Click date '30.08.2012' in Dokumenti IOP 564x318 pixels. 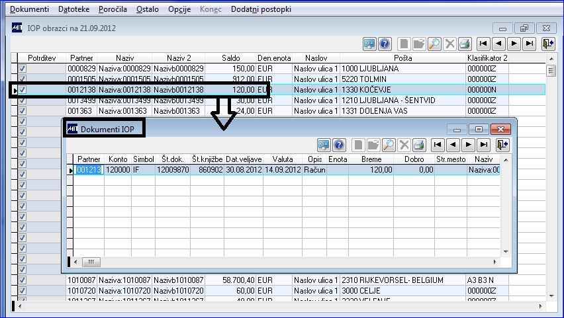[244, 170]
